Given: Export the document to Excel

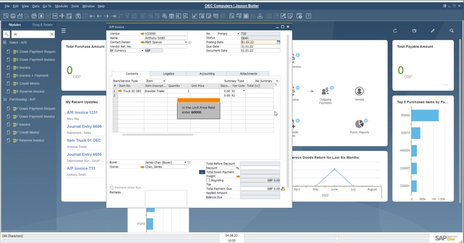Looking at the screenshot, I should point(41,16).
